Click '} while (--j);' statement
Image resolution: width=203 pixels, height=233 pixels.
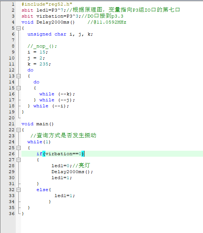54,100
